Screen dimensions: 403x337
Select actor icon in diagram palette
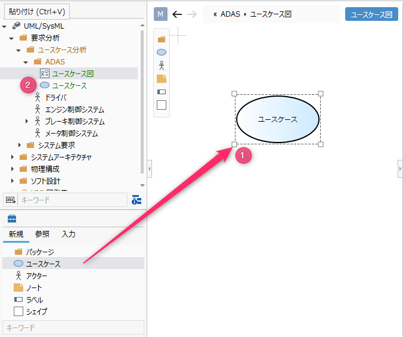(162, 66)
